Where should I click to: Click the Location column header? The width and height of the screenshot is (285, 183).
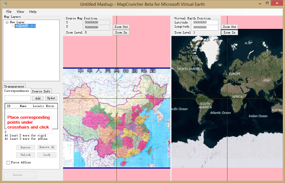(x=38, y=106)
